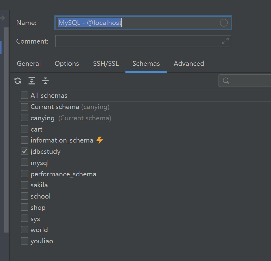
Task: Expand the Comment field editor
Action: 225,41
